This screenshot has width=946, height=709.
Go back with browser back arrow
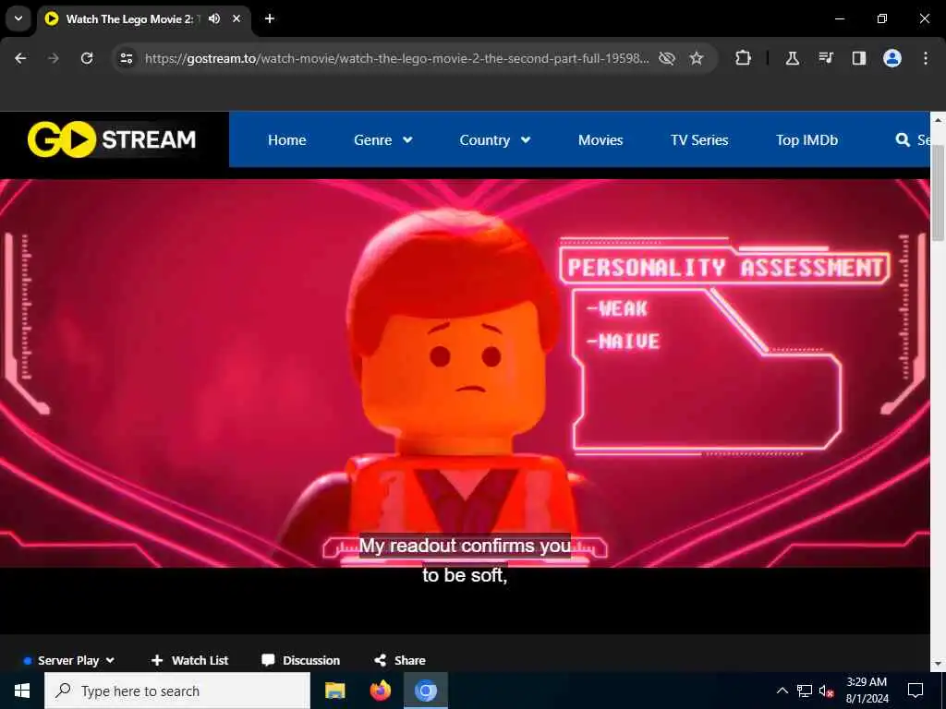(20, 58)
